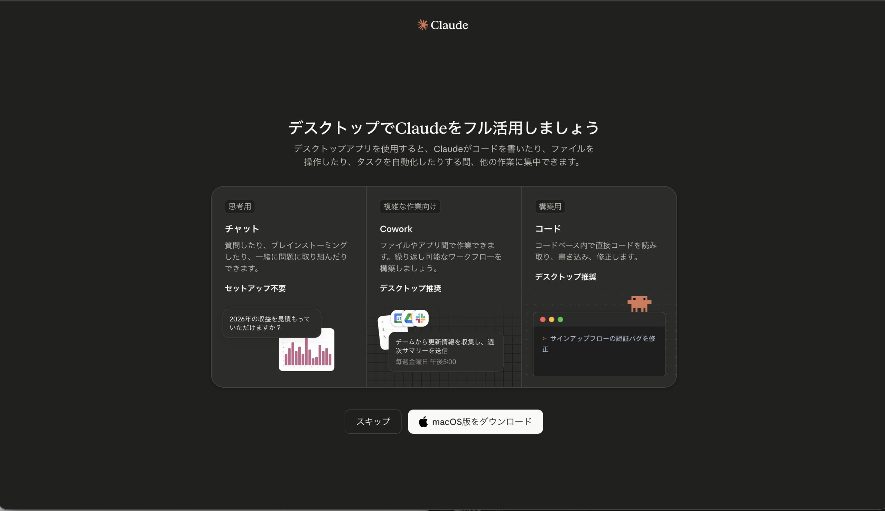Click the orange pixel creature mascot icon
The height and width of the screenshot is (511, 885).
pos(639,304)
